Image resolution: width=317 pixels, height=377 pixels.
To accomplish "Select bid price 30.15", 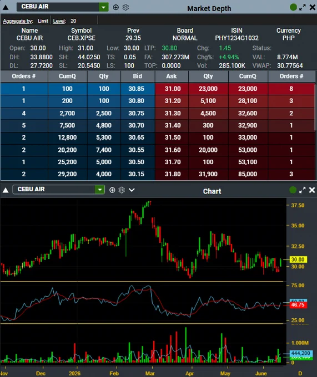I will point(136,174).
